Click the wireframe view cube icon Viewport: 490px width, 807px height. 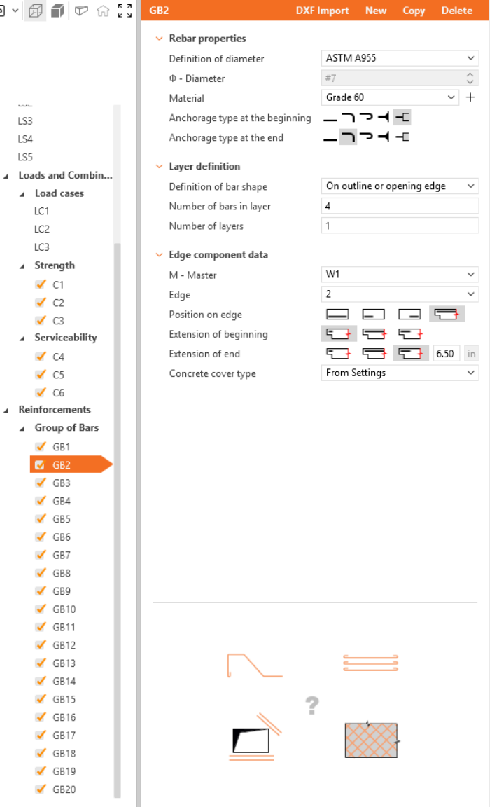(x=35, y=11)
